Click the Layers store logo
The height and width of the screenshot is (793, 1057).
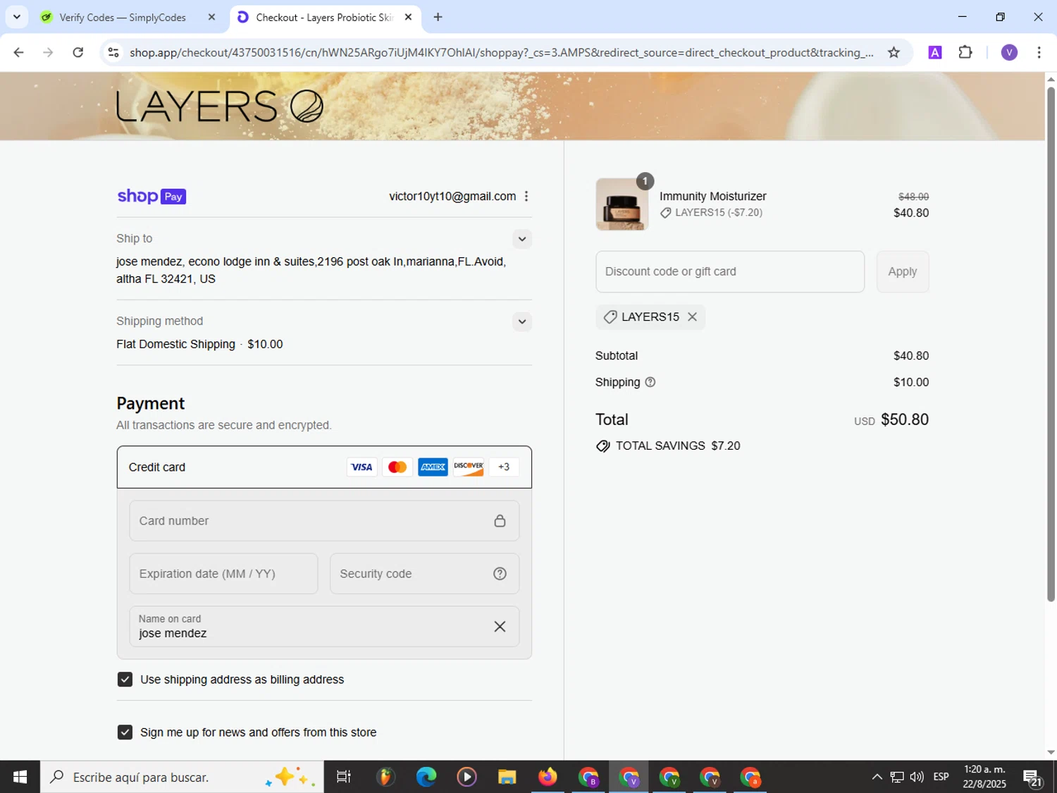pos(220,106)
